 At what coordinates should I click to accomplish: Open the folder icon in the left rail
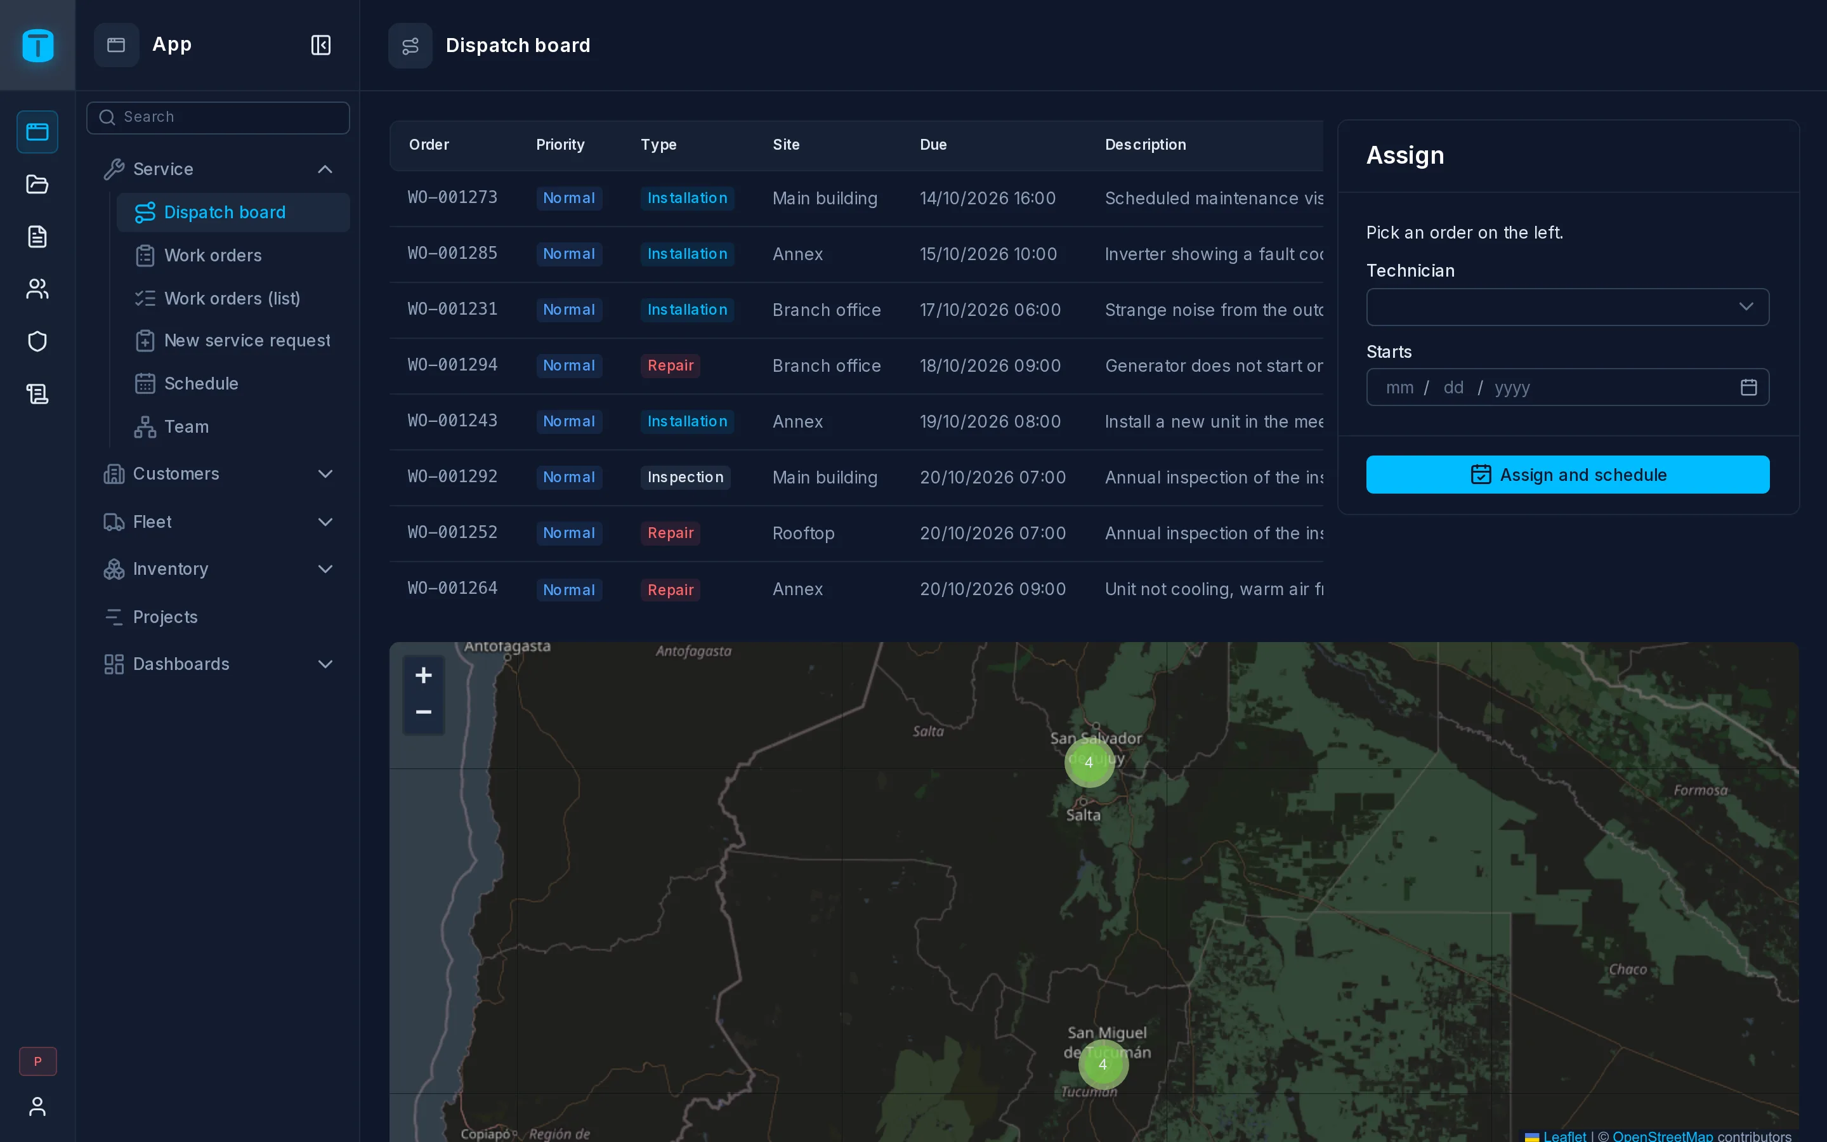pos(37,184)
